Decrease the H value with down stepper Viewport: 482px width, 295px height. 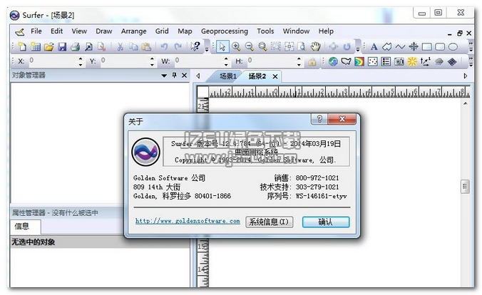pos(299,64)
